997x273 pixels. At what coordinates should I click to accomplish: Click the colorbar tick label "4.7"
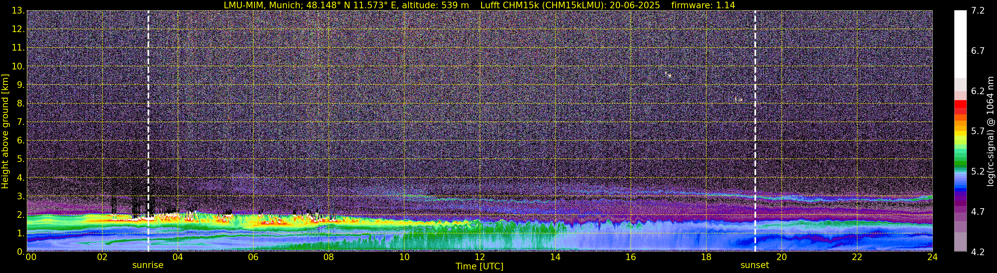[x=978, y=212]
